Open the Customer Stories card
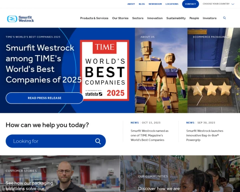The image size is (240, 192). point(60,174)
